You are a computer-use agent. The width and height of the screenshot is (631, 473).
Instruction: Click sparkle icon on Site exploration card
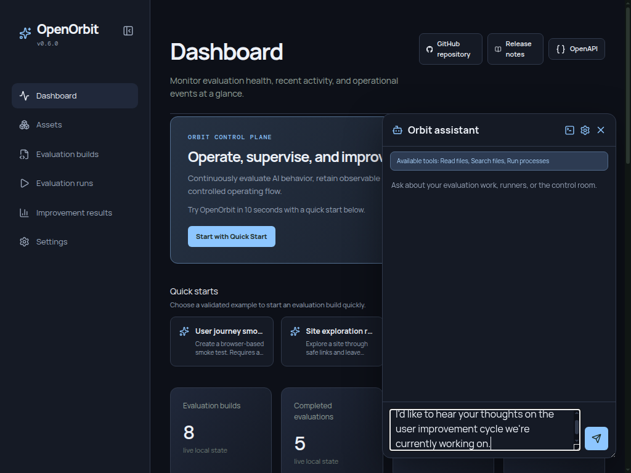pos(295,331)
